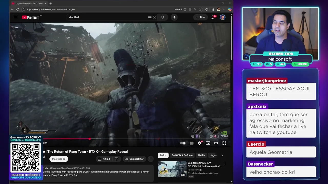This screenshot has height=184, width=328.
Task: Open the Criar button
Action: click(200, 17)
